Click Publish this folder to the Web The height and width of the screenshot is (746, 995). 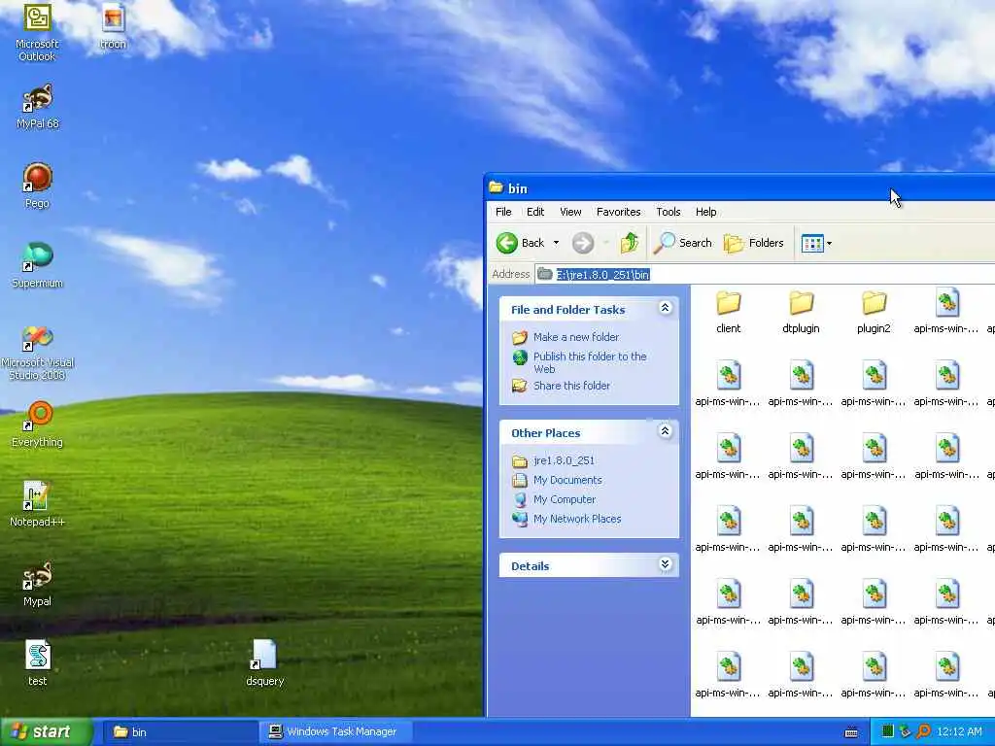pyautogui.click(x=590, y=363)
